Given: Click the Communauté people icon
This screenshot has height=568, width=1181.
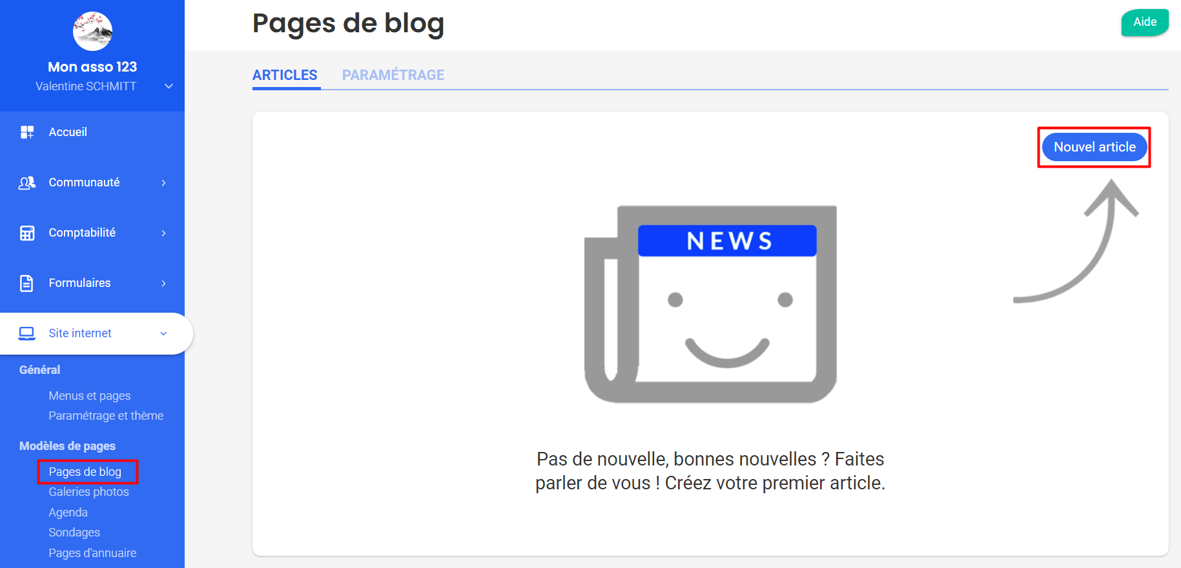Looking at the screenshot, I should click(x=27, y=182).
